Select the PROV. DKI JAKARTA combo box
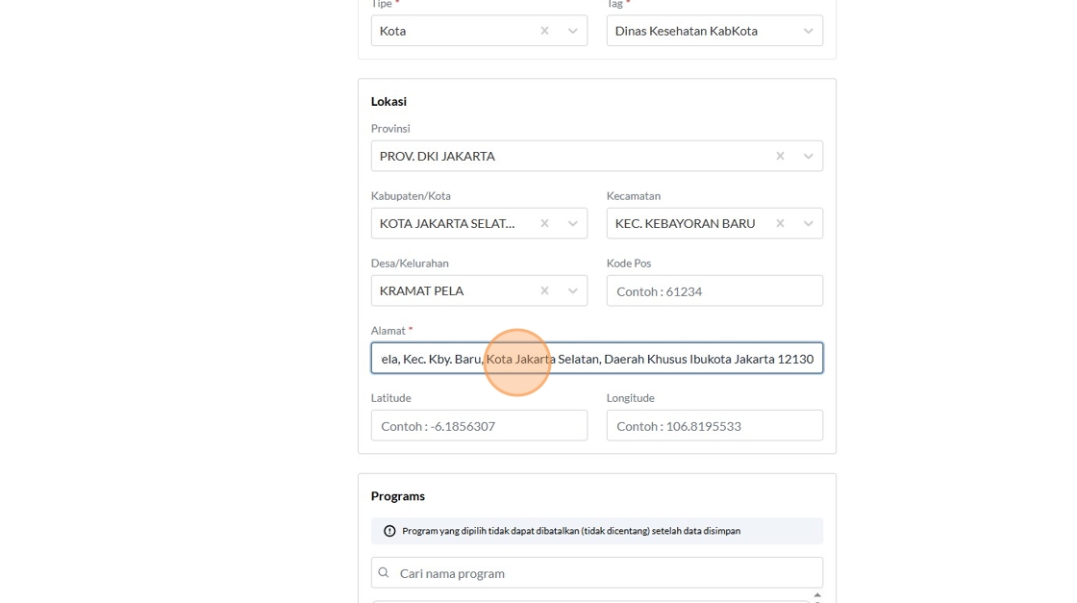 click(x=567, y=156)
